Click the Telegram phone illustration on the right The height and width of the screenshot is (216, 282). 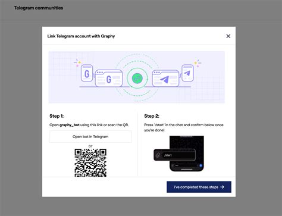[x=187, y=73]
